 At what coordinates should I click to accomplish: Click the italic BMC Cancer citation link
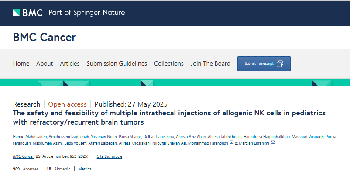[23, 156]
